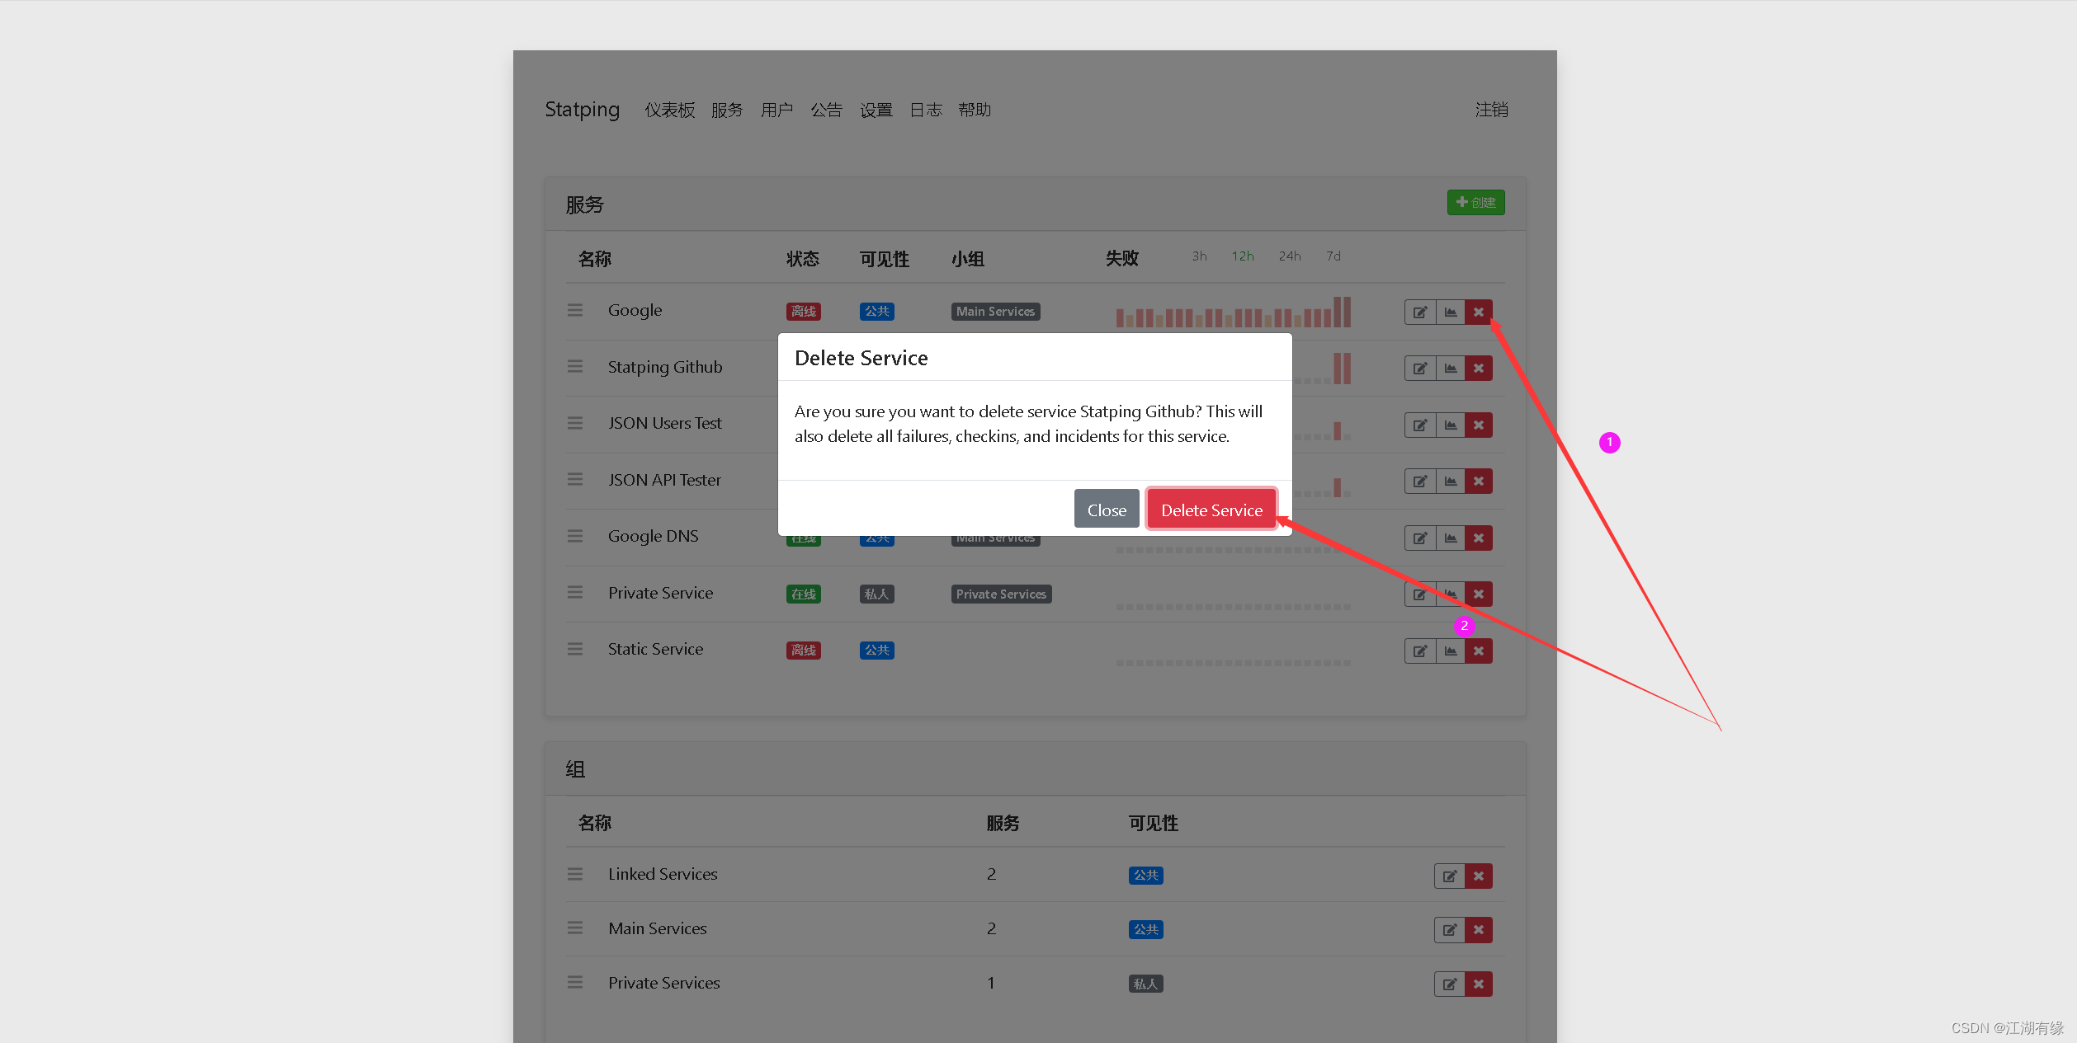This screenshot has height=1043, width=2077.
Task: Click the Google service name
Action: 635,311
